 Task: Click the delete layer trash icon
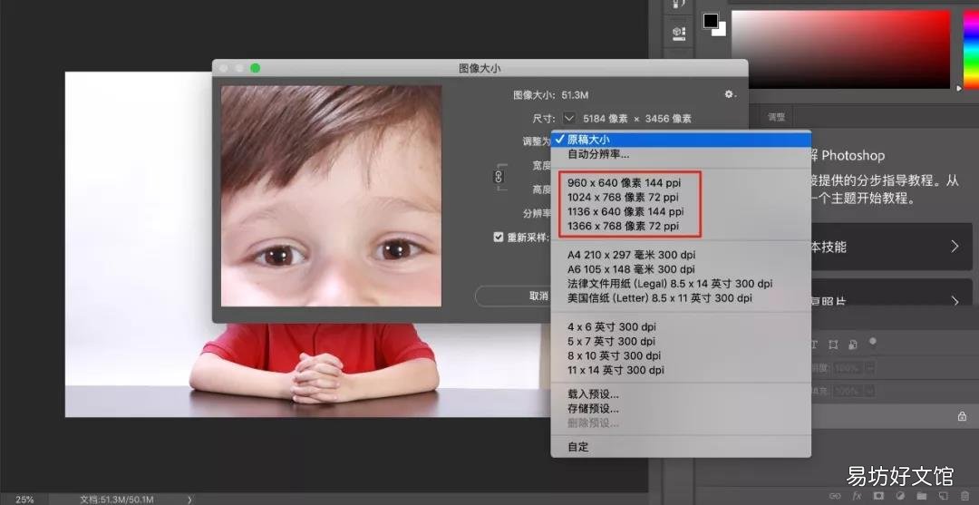(965, 496)
